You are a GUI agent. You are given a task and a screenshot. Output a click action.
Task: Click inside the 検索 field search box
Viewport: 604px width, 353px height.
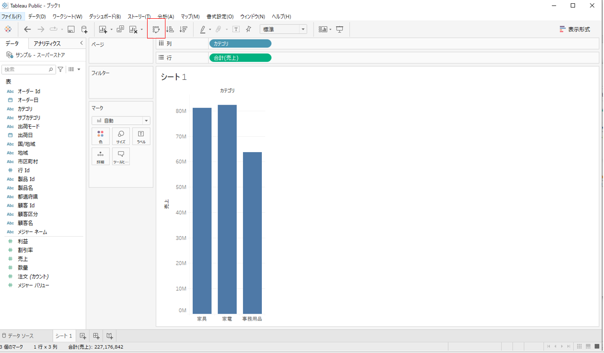(x=28, y=69)
